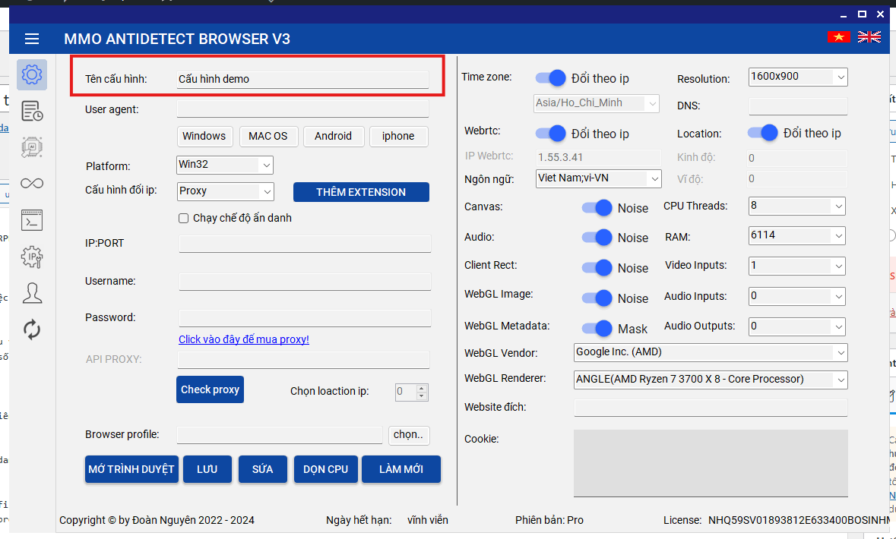Viewport: 896px width, 539px height.
Task: Click the Cookie text area
Action: (x=711, y=463)
